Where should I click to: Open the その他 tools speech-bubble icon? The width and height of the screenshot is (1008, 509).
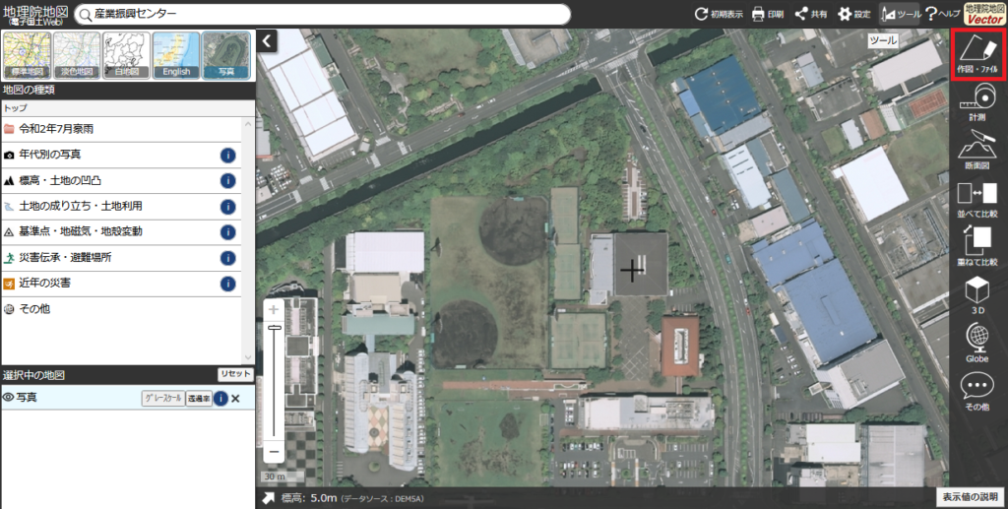[x=977, y=391]
